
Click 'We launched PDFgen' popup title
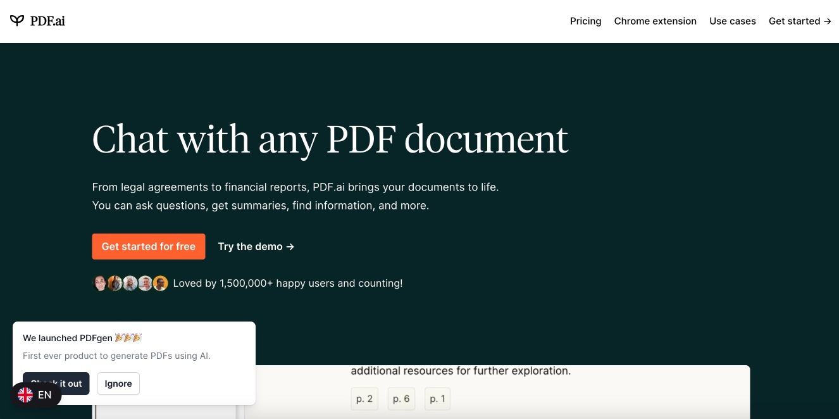point(82,338)
